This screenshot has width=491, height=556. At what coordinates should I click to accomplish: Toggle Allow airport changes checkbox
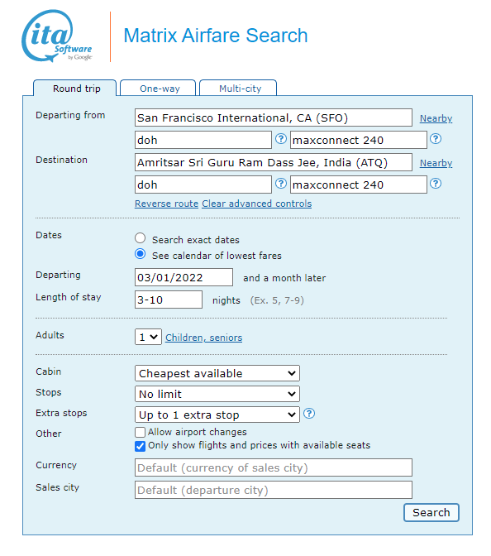coord(140,432)
